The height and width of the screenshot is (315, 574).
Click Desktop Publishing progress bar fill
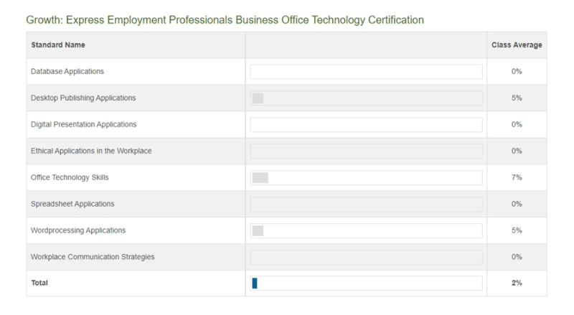[258, 98]
